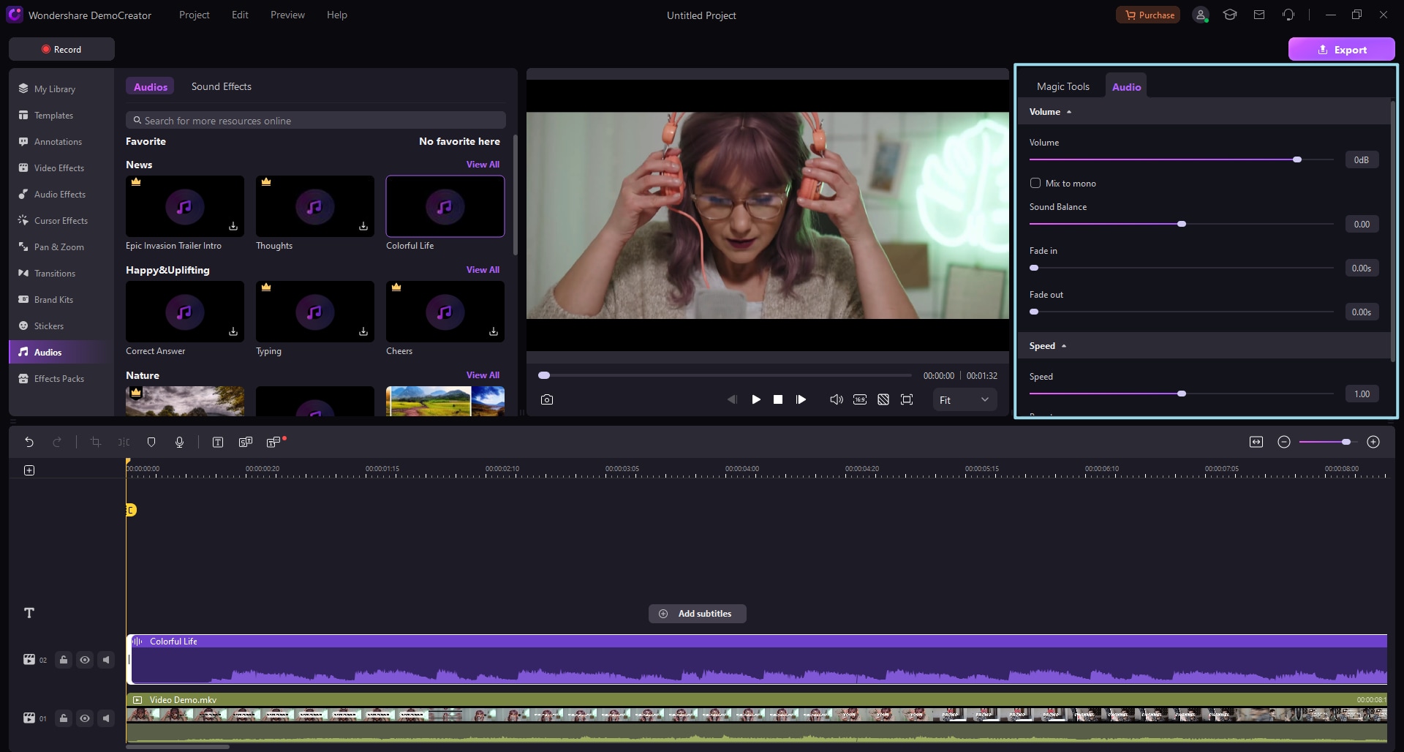Click the search resources input field
Viewport: 1404px width, 752px height.
coord(316,121)
